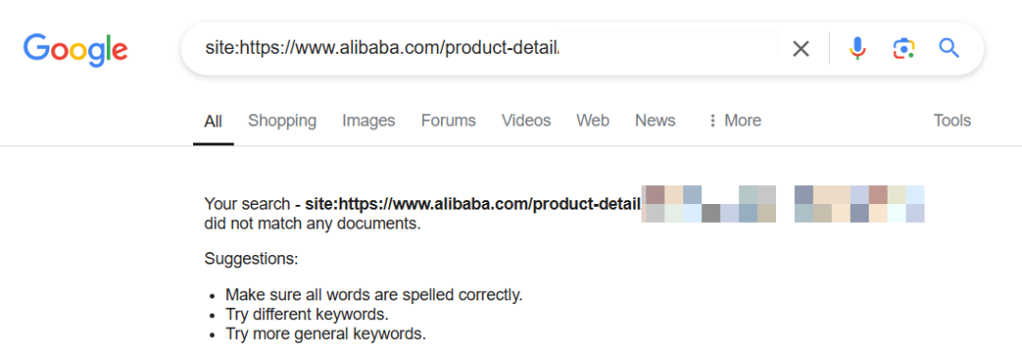Click the bold site:alibaba query in message
This screenshot has width=1022, height=356.
pos(472,204)
